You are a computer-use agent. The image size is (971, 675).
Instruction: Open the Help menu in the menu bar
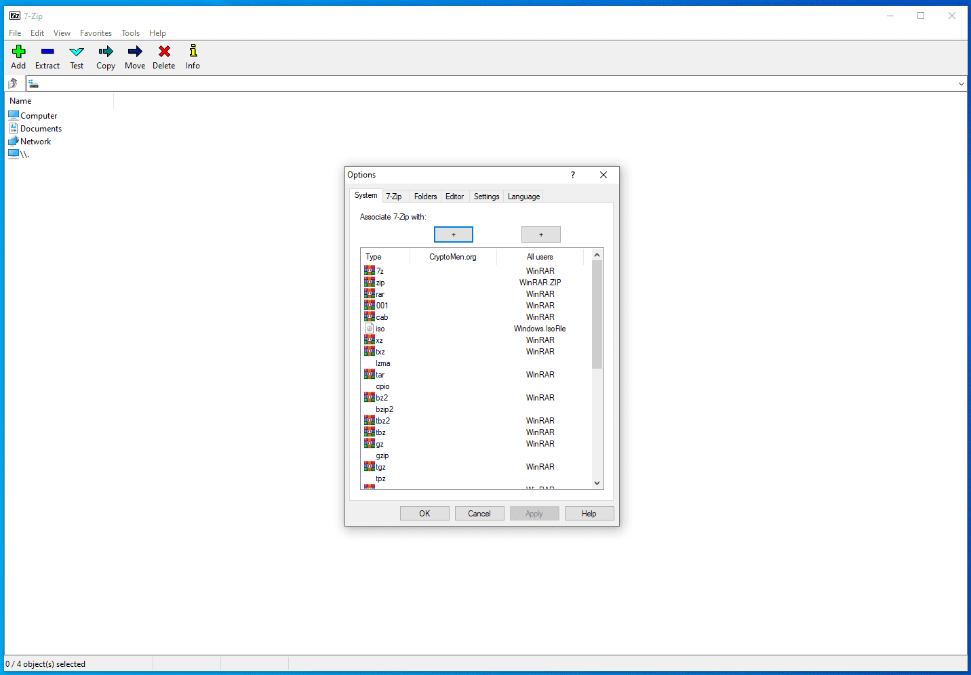tap(157, 33)
